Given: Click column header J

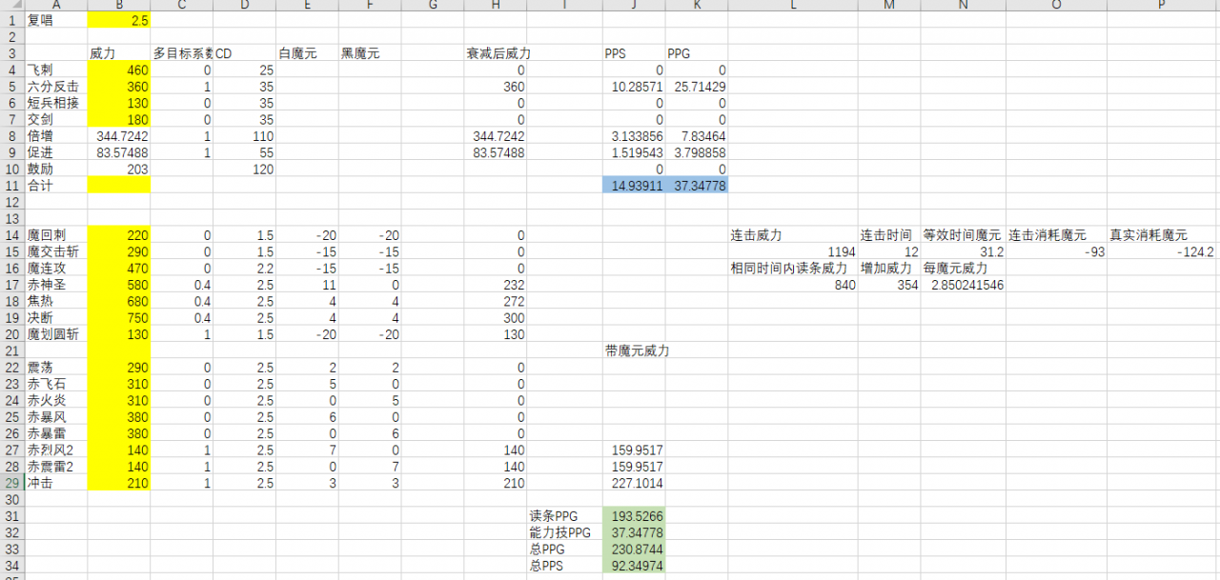Looking at the screenshot, I should click(x=633, y=6).
